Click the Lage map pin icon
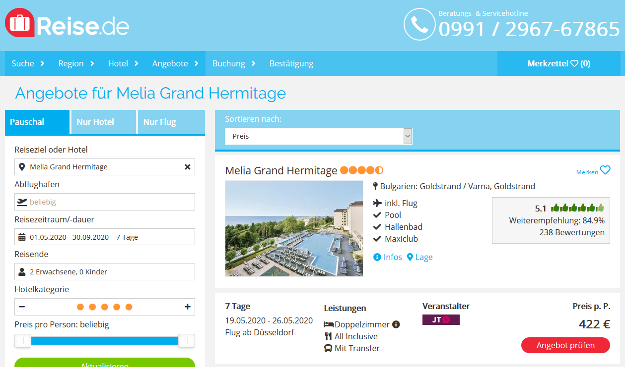 pyautogui.click(x=410, y=257)
